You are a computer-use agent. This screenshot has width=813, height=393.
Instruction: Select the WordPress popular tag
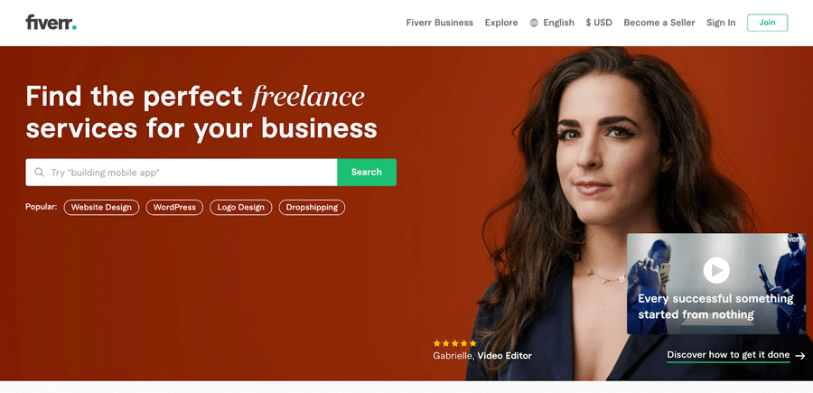click(x=174, y=208)
